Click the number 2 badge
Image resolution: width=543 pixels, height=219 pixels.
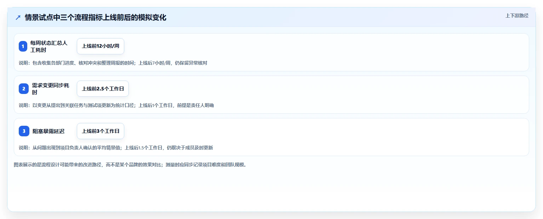tap(24, 89)
